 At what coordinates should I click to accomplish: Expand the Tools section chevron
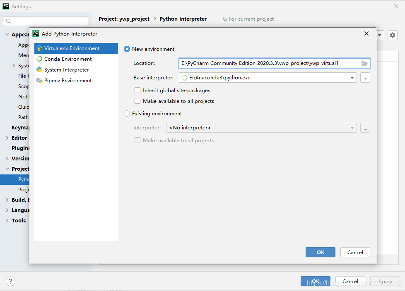click(7, 220)
